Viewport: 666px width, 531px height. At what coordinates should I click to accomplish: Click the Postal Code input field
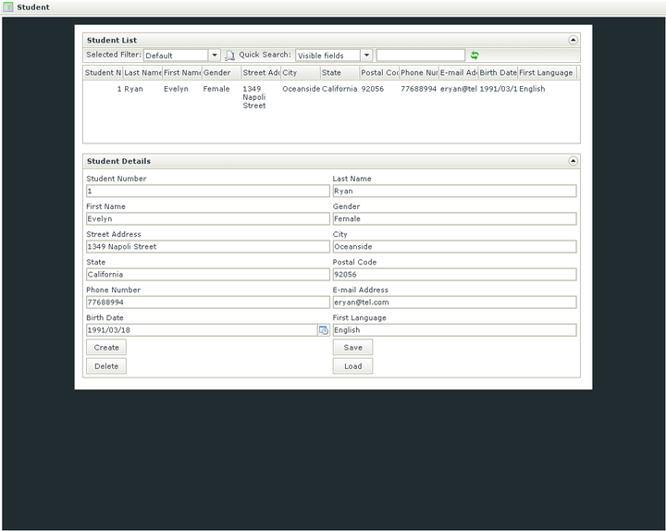[x=454, y=275]
